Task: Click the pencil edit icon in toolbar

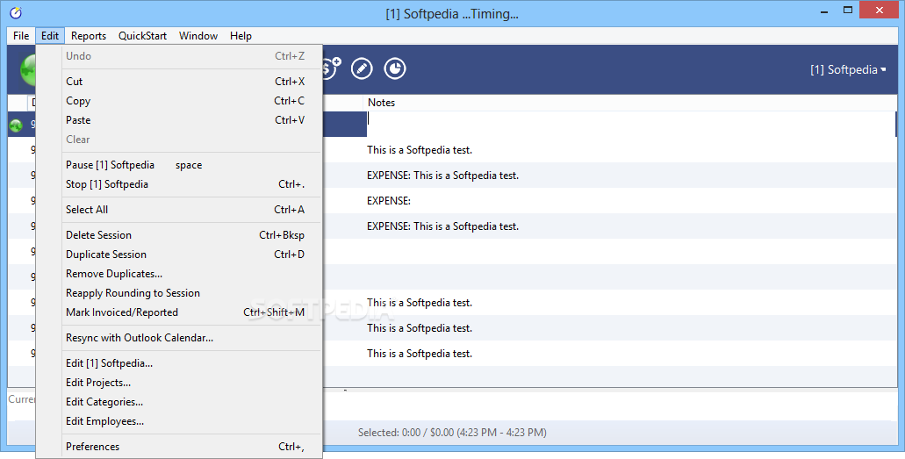Action: point(362,68)
